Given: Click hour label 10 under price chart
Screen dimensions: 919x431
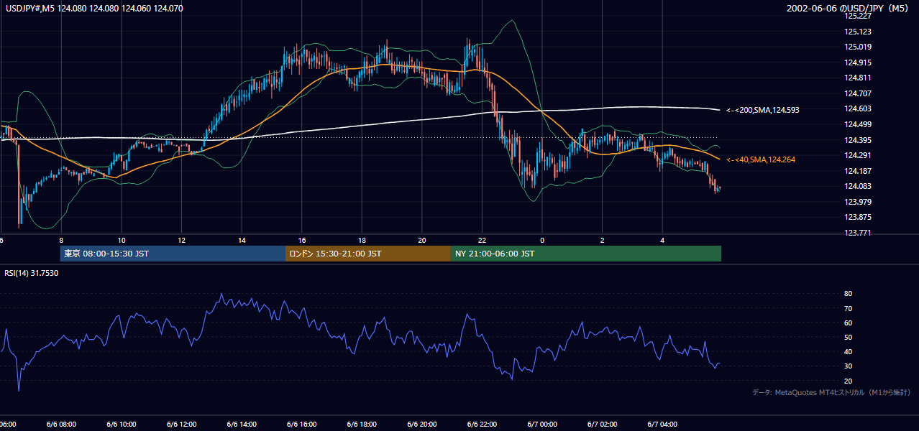Looking at the screenshot, I should (x=122, y=241).
